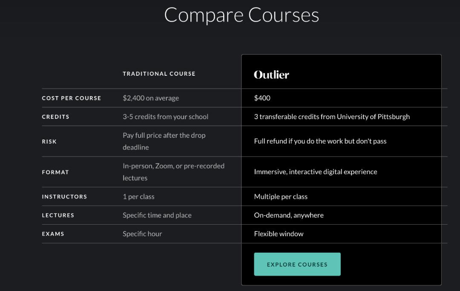Click the Cost Per Course row label

click(x=71, y=98)
